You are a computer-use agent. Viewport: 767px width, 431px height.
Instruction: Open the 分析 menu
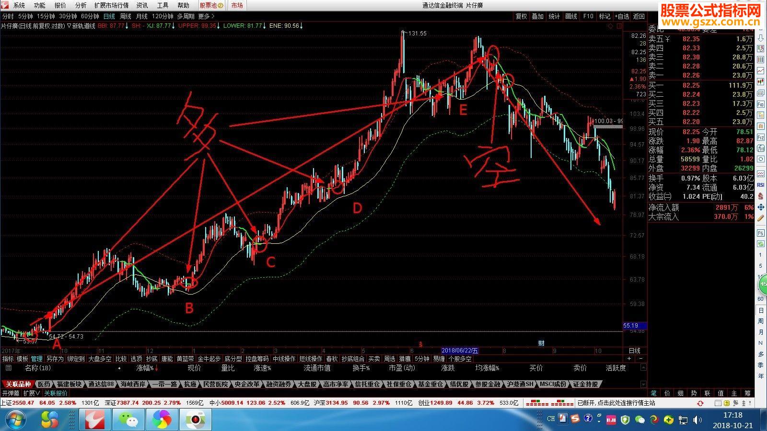click(81, 5)
